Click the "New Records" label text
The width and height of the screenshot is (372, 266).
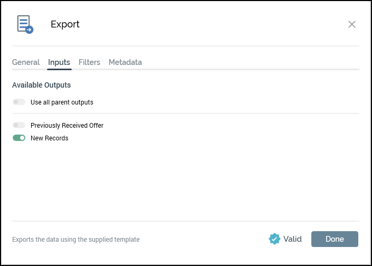tap(50, 138)
